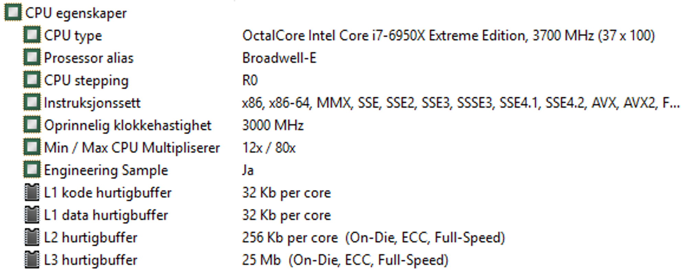
Task: Click the L2 hurtigbuffer memory icon
Action: pyautogui.click(x=32, y=237)
